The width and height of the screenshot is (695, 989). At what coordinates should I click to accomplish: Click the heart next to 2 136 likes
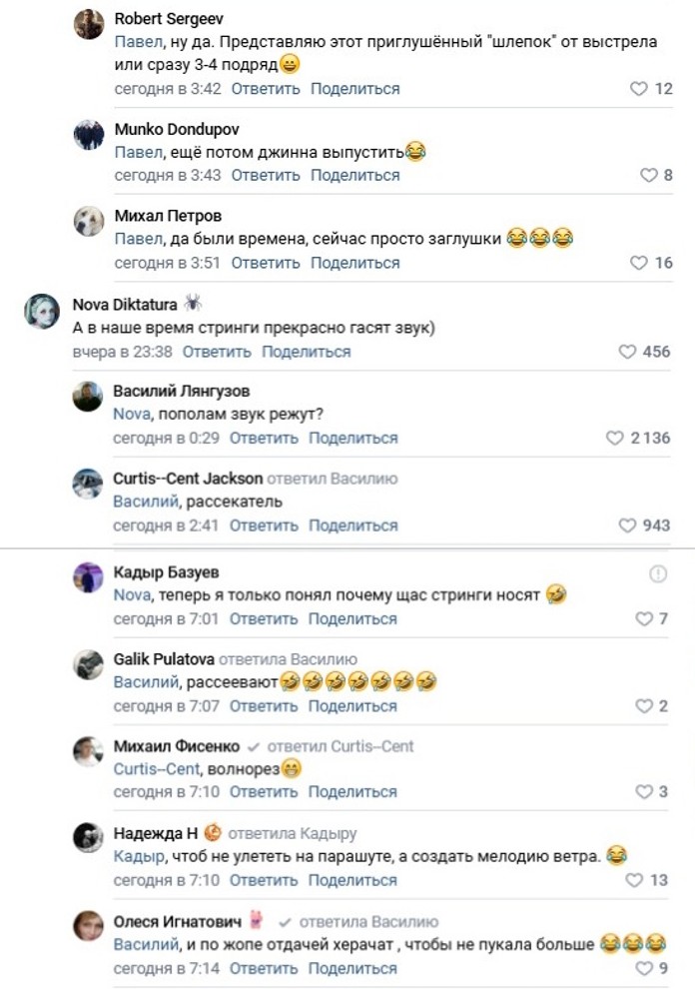[x=615, y=439]
